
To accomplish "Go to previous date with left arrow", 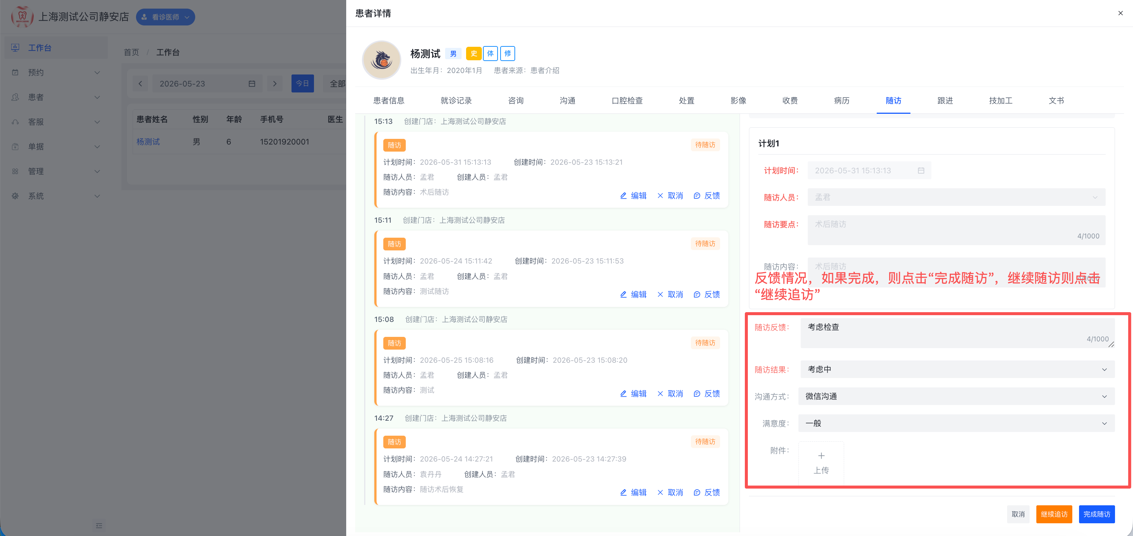I will (x=140, y=83).
